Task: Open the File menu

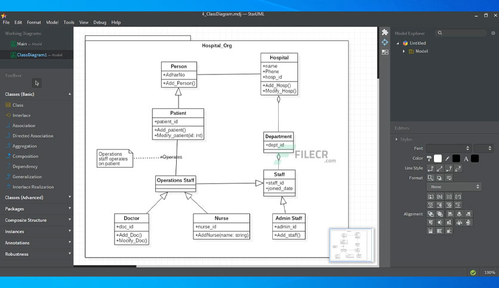Action: pyautogui.click(x=6, y=22)
